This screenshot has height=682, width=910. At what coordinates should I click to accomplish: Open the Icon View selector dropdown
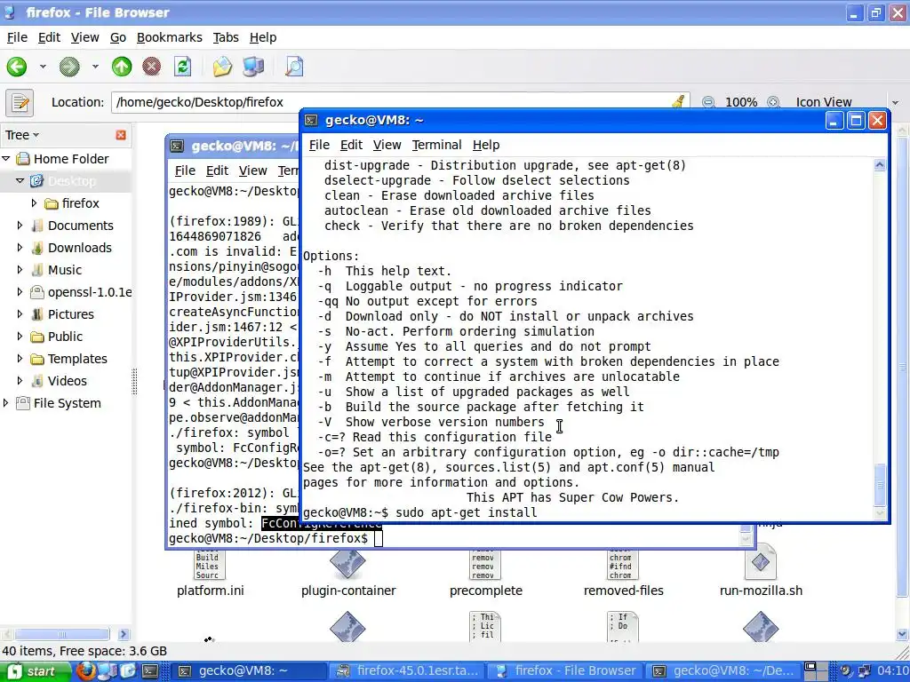pos(847,102)
